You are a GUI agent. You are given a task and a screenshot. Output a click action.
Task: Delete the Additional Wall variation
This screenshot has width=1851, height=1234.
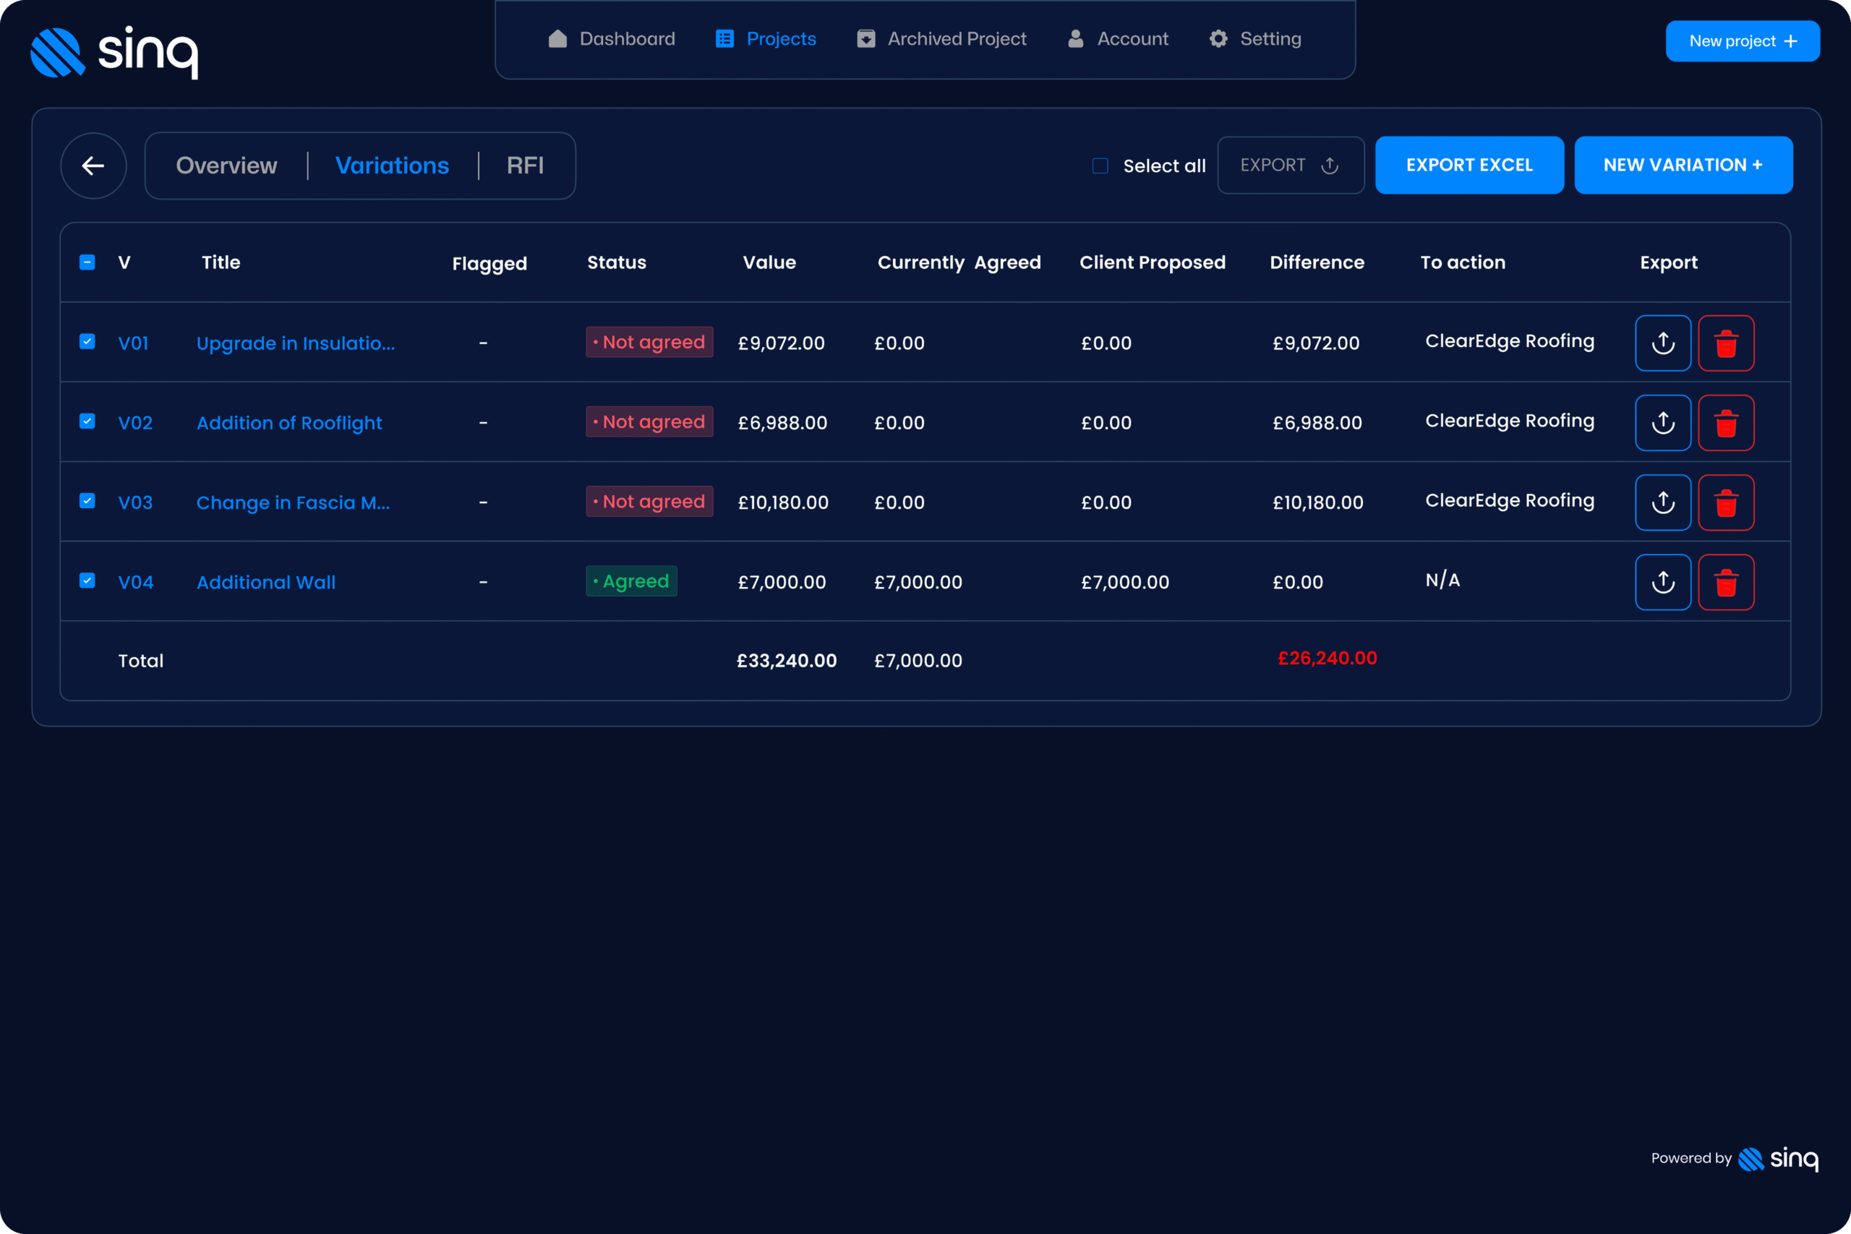1726,582
